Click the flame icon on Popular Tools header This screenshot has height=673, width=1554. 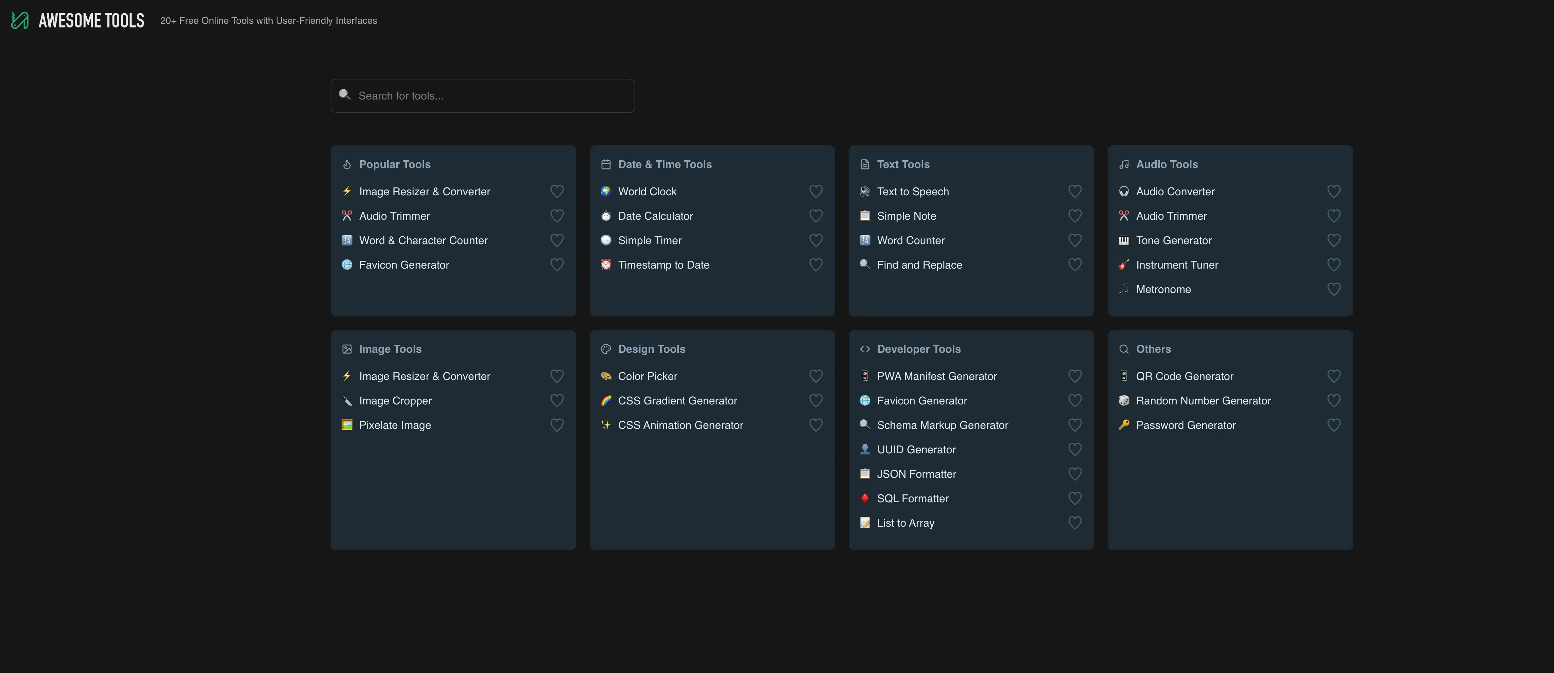pyautogui.click(x=347, y=164)
